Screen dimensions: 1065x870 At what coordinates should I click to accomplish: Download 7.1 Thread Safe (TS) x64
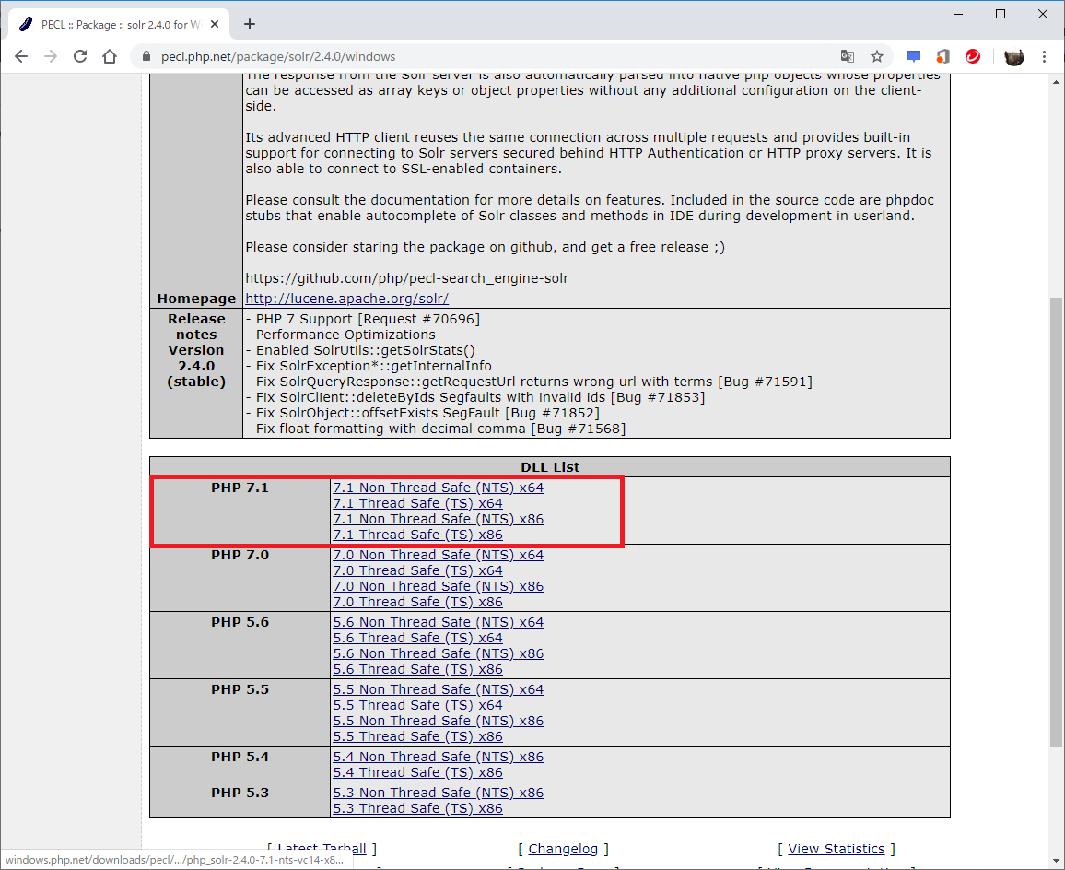click(417, 503)
